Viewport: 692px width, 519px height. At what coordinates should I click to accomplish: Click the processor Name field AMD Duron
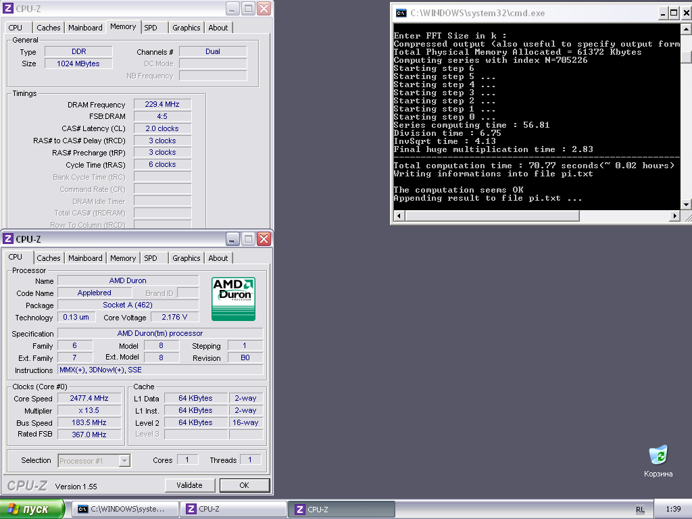pos(128,280)
